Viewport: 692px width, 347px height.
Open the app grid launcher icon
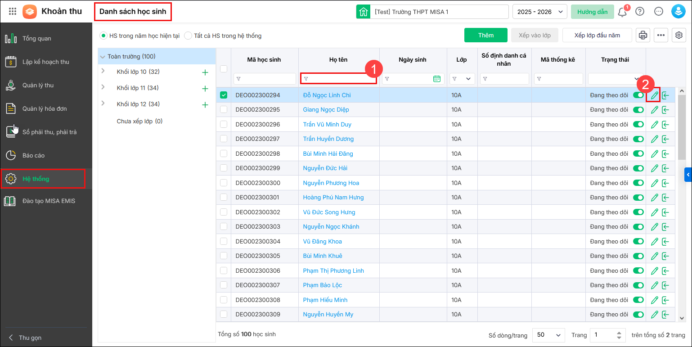click(13, 12)
